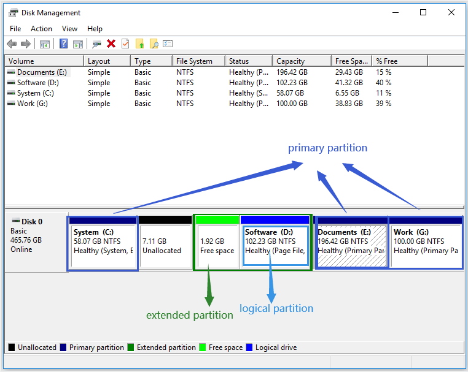Click the 102.23 GB capacity cell in list
Screen dimensions: 468x372
point(292,83)
